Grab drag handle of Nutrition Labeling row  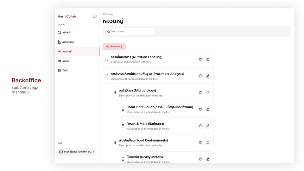[x=106, y=59]
